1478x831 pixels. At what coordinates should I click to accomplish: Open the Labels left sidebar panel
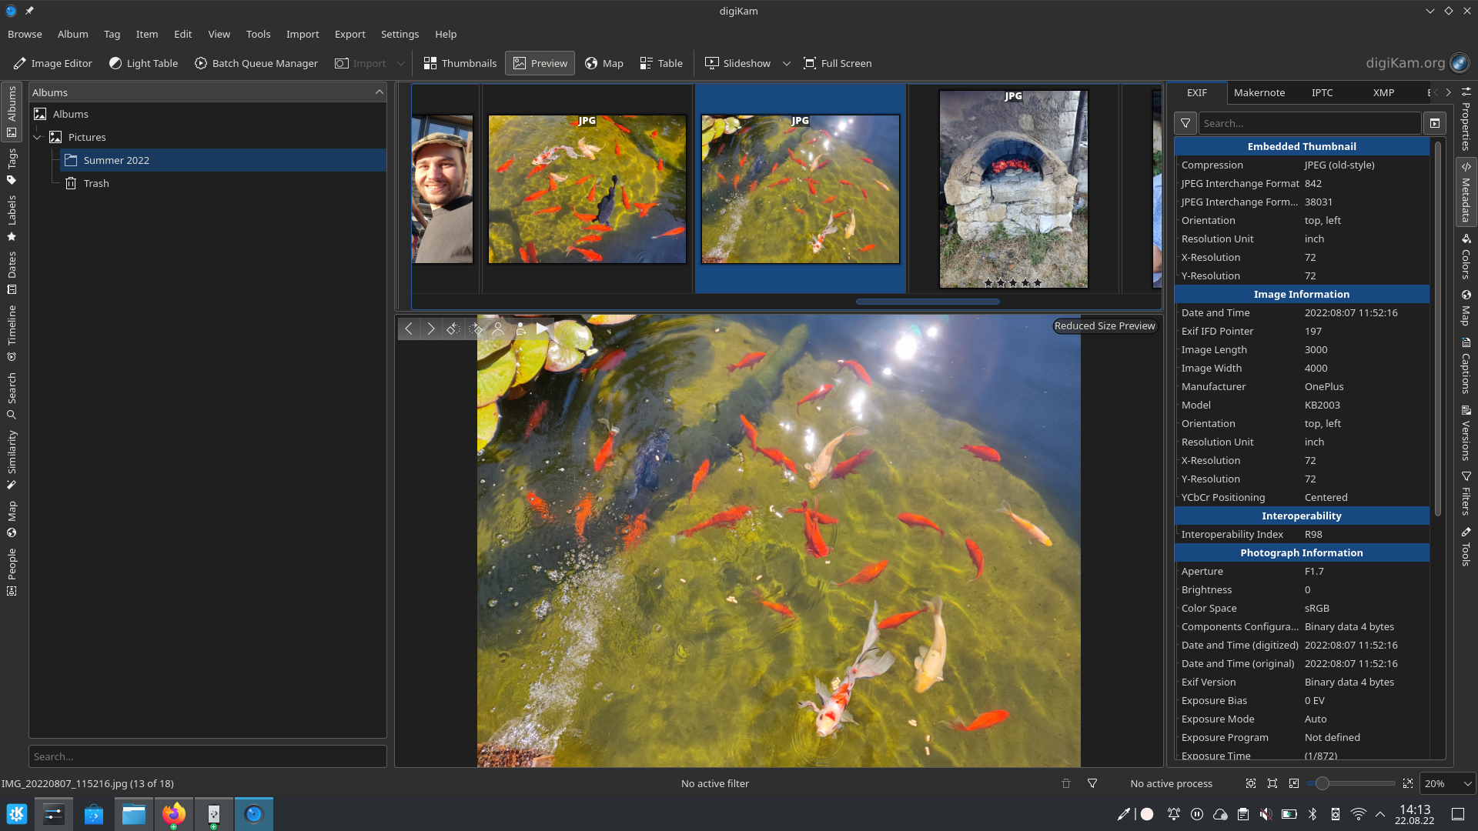point(12,218)
